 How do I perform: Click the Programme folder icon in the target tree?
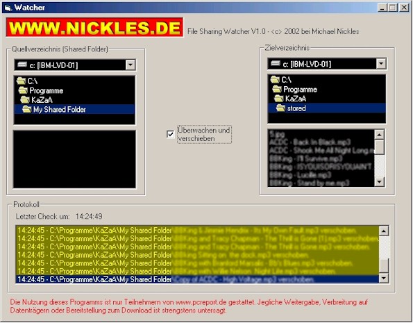point(277,89)
